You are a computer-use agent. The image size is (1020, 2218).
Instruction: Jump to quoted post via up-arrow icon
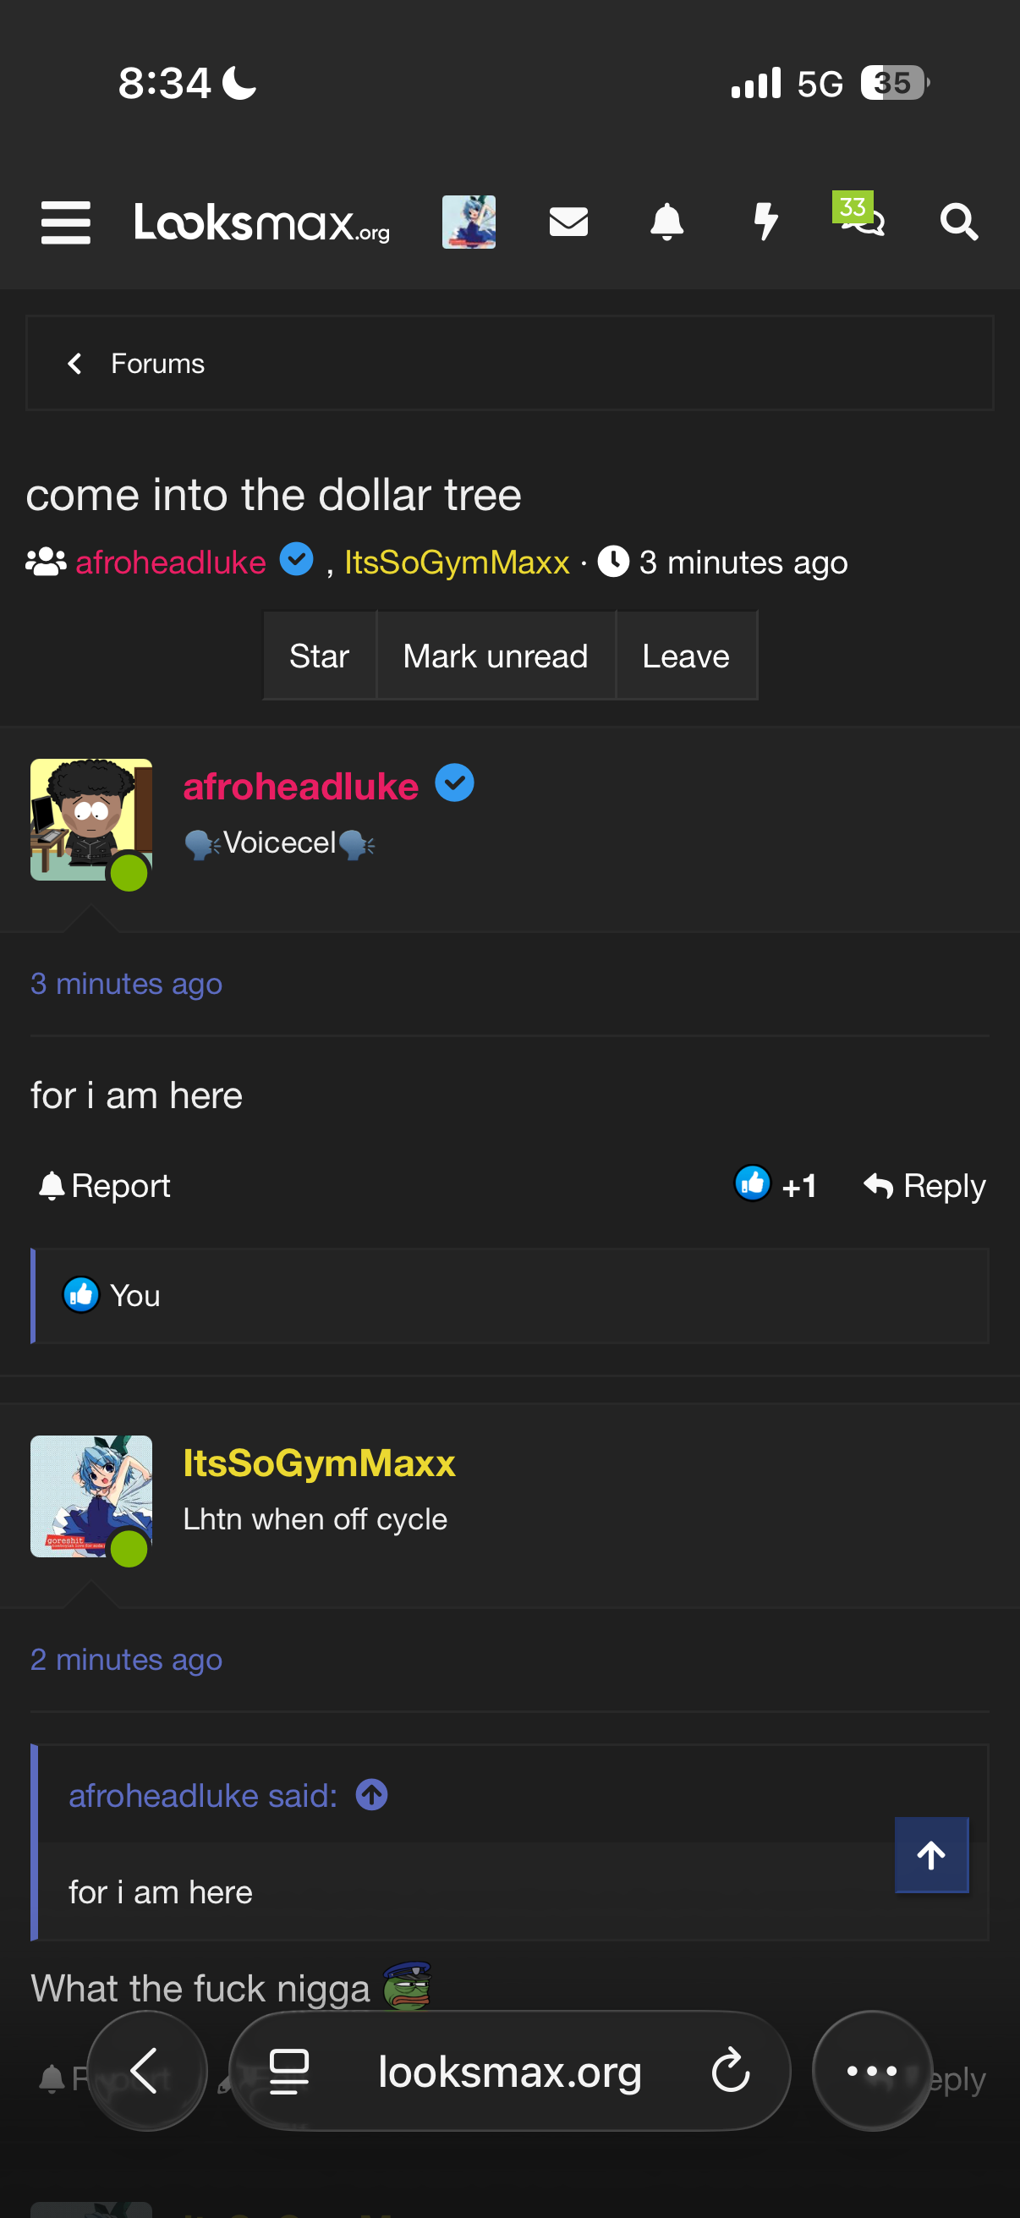pos(372,1795)
